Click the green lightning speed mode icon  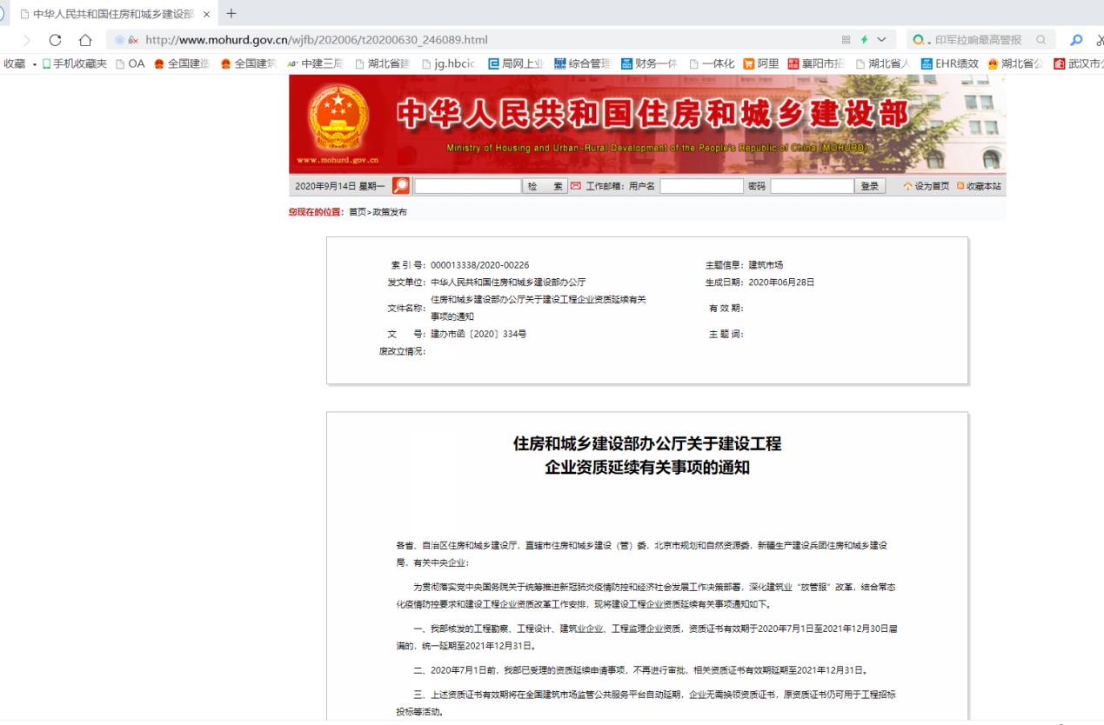pos(865,40)
